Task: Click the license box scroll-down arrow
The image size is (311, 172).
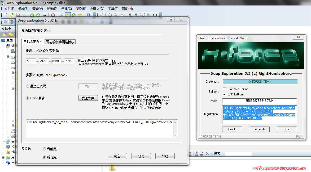Action: 175,135
